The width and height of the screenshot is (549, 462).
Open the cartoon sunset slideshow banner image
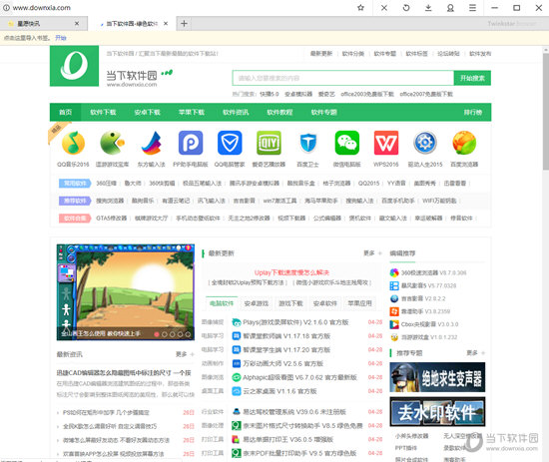click(126, 292)
